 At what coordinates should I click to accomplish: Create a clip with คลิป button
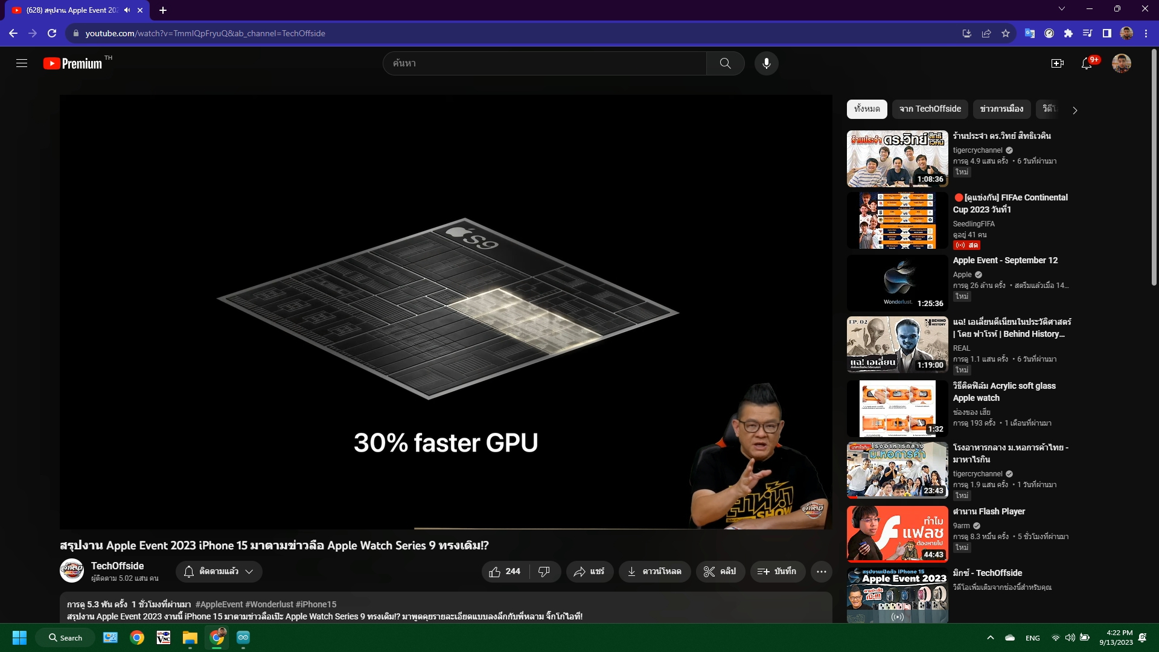pos(720,572)
